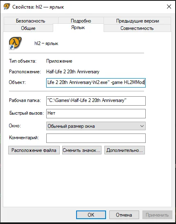Viewport: 176px width, 224px height.
Task: Click the hl2 icon in the title bar
Action: click(x=7, y=7)
